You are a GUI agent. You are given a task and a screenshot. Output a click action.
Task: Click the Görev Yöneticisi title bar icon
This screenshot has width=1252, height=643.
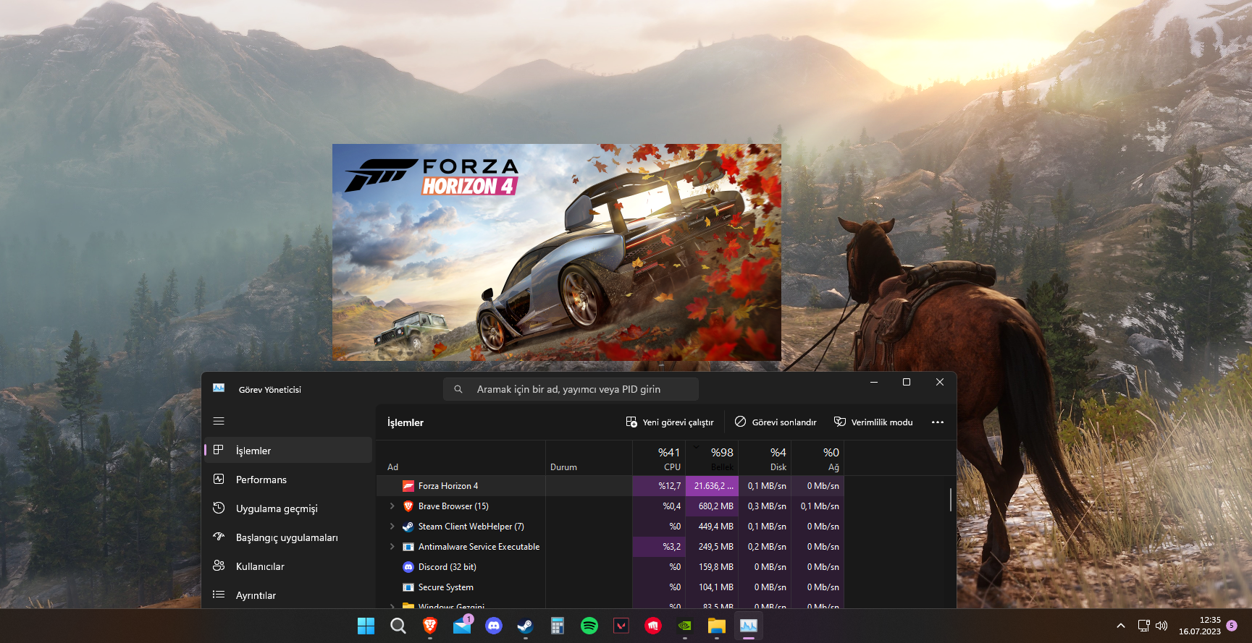click(x=219, y=388)
